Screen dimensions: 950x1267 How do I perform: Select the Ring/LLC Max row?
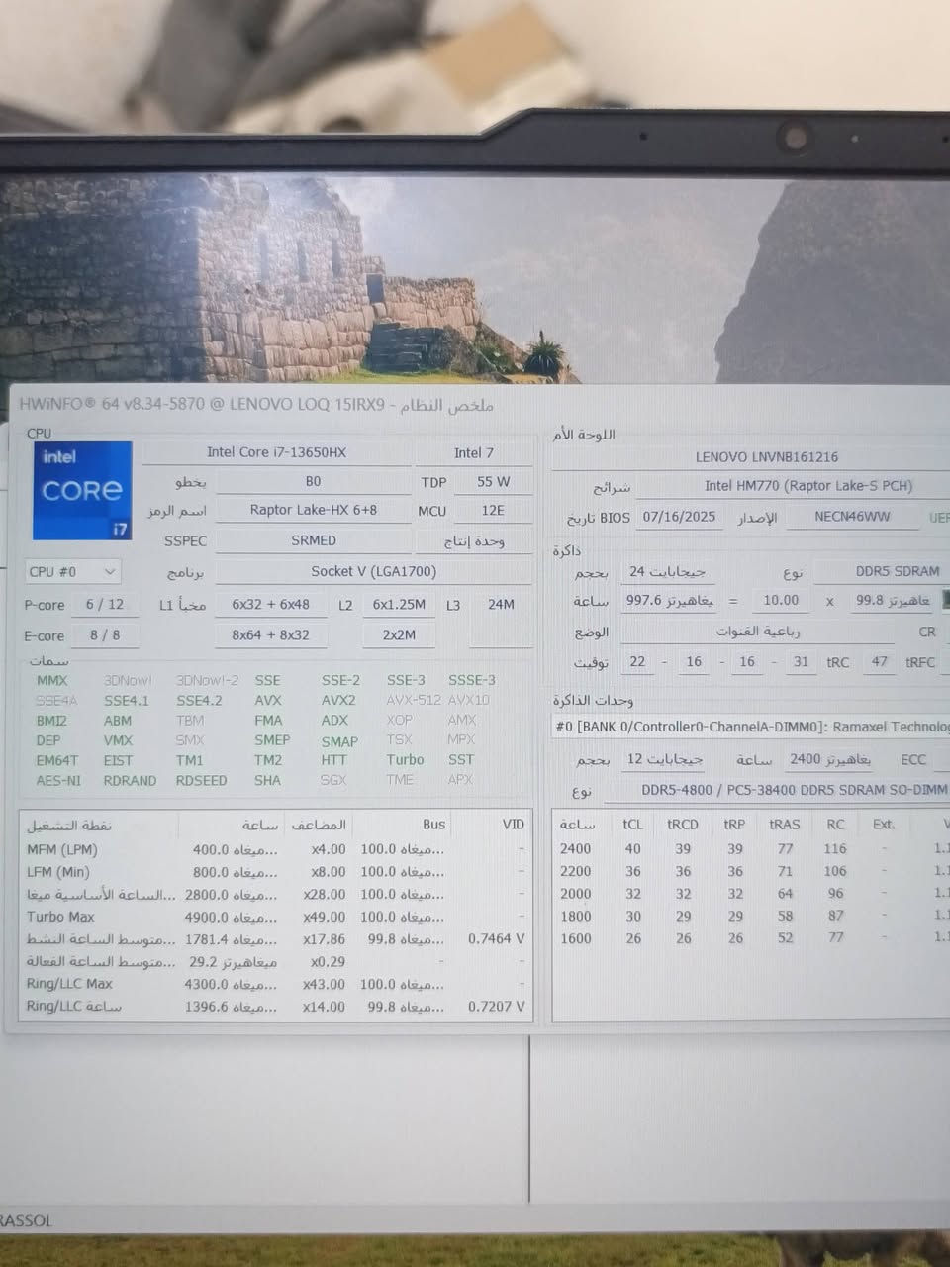pyautogui.click(x=275, y=984)
